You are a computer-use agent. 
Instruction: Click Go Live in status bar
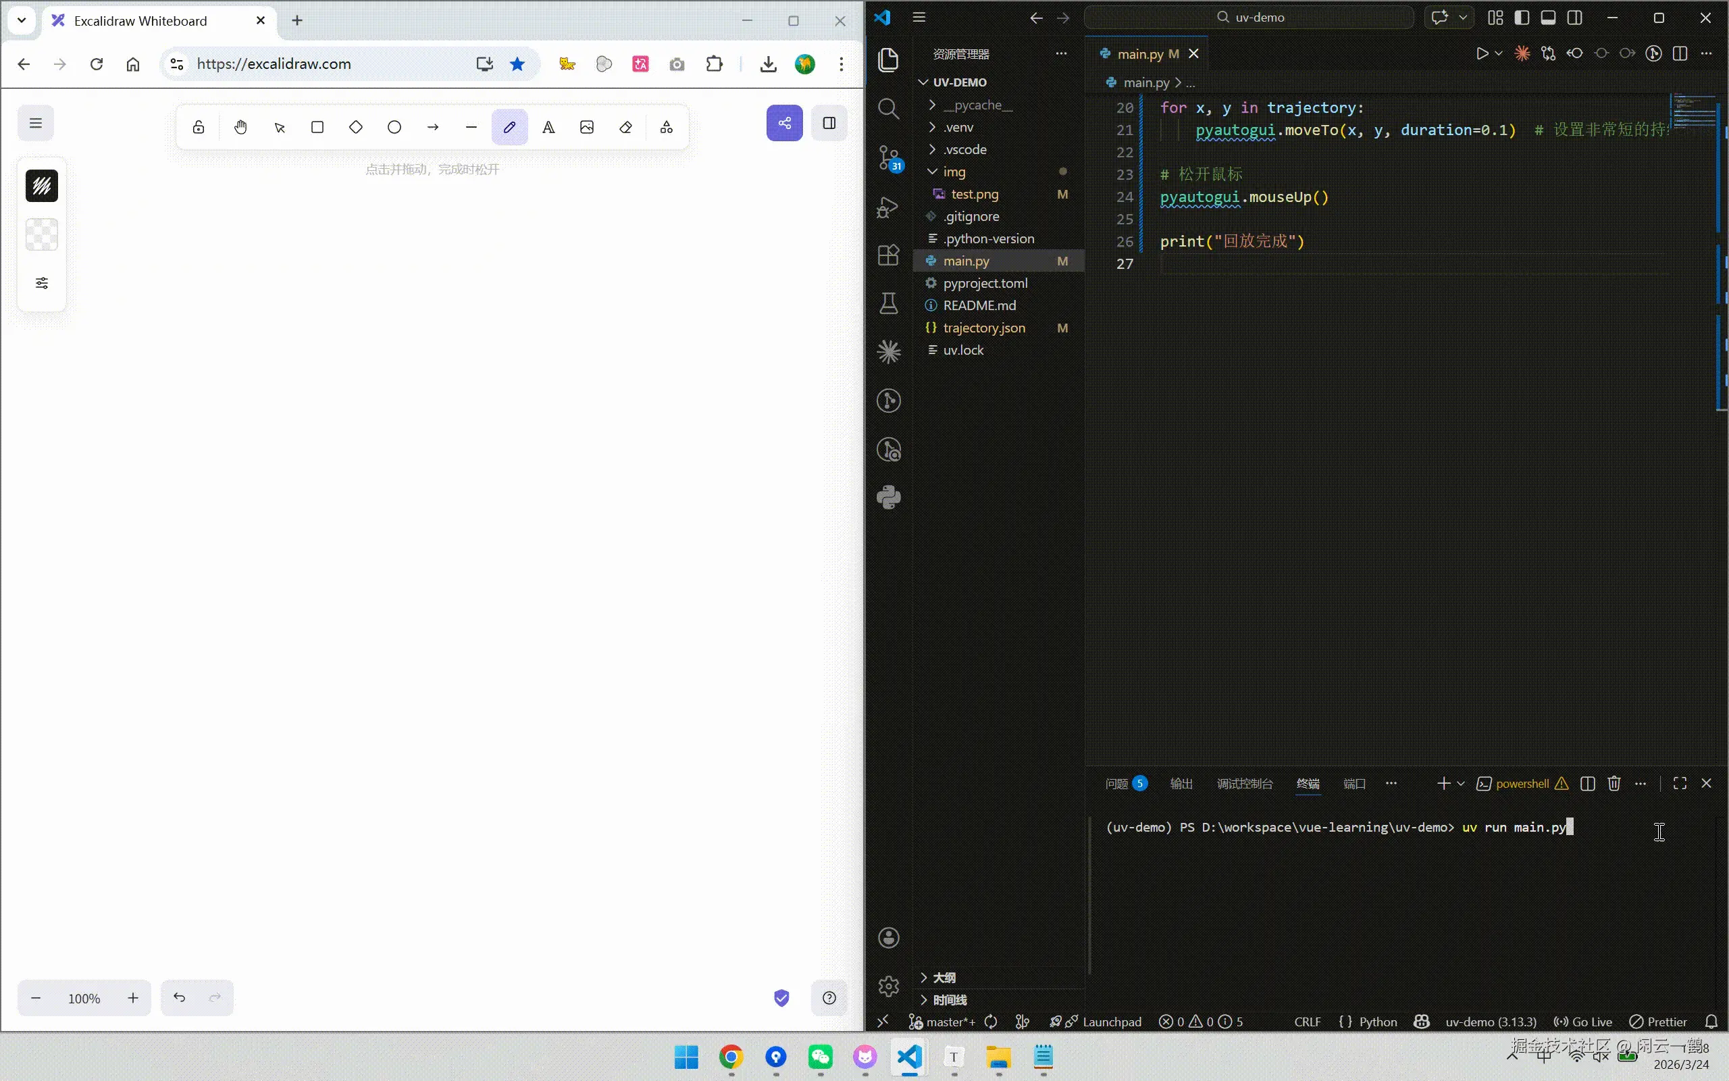(1583, 1022)
